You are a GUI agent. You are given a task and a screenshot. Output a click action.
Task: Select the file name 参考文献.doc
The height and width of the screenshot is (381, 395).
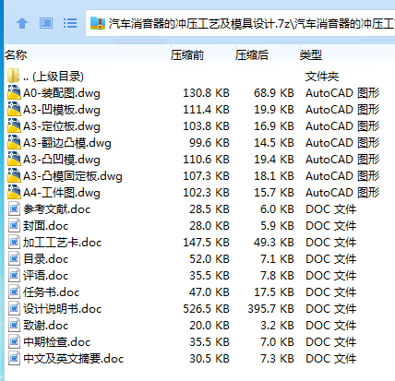(57, 209)
